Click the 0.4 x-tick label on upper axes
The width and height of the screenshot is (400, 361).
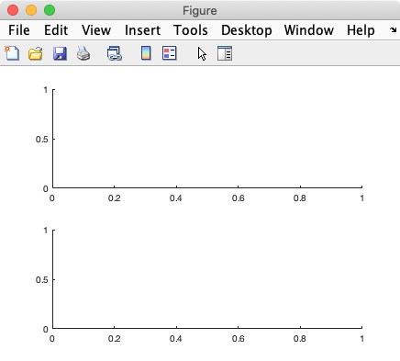[x=176, y=198]
